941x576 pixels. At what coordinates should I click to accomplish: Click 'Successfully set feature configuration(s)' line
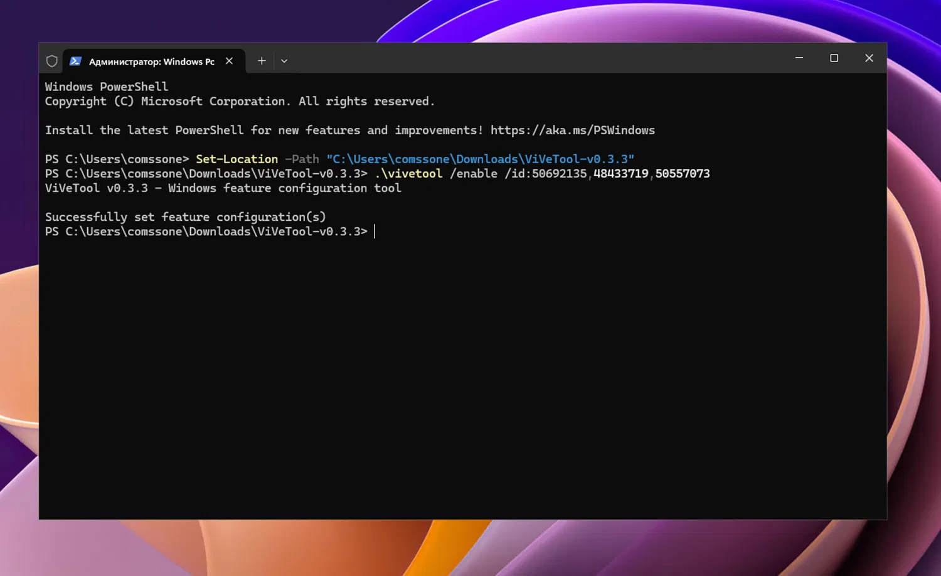pyautogui.click(x=186, y=217)
